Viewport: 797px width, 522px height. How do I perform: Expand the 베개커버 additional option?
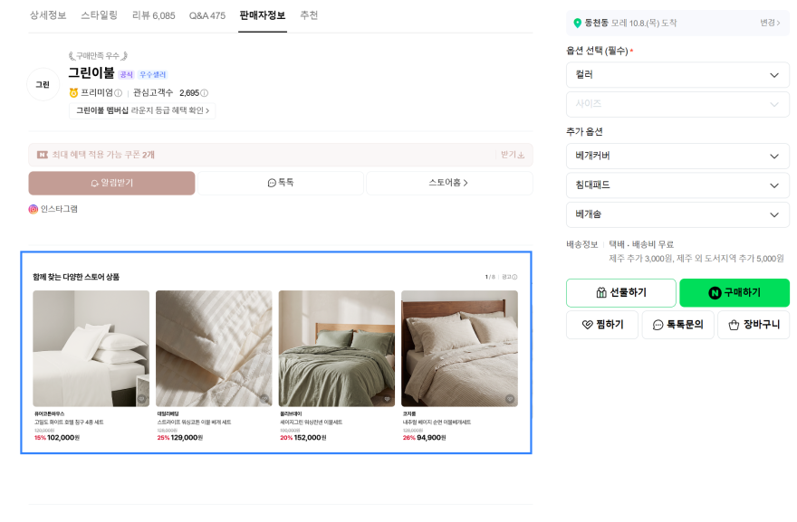tap(677, 157)
